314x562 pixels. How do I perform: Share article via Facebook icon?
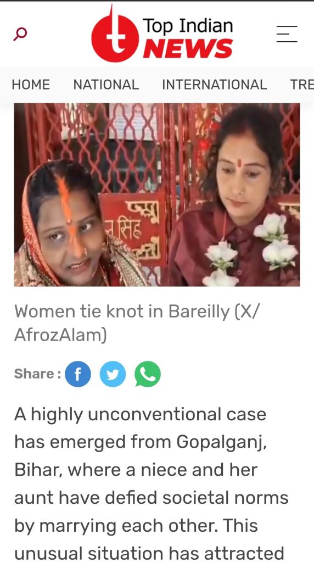click(78, 374)
